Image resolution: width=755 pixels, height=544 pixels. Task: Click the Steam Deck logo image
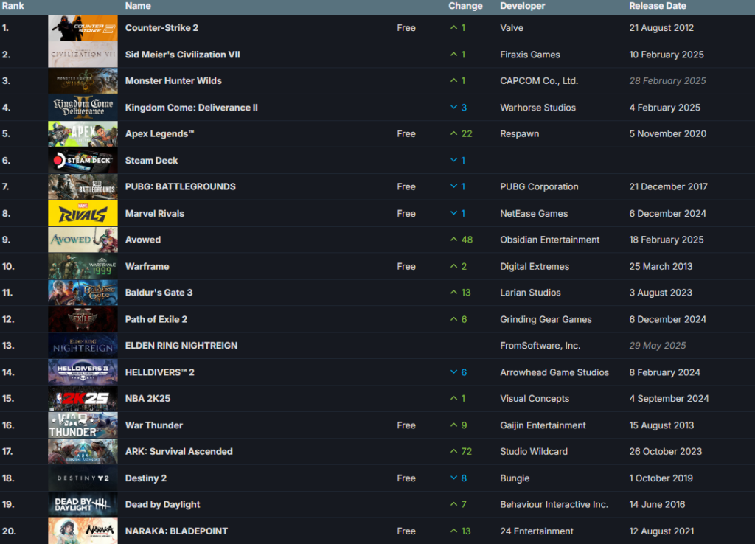[x=83, y=161]
